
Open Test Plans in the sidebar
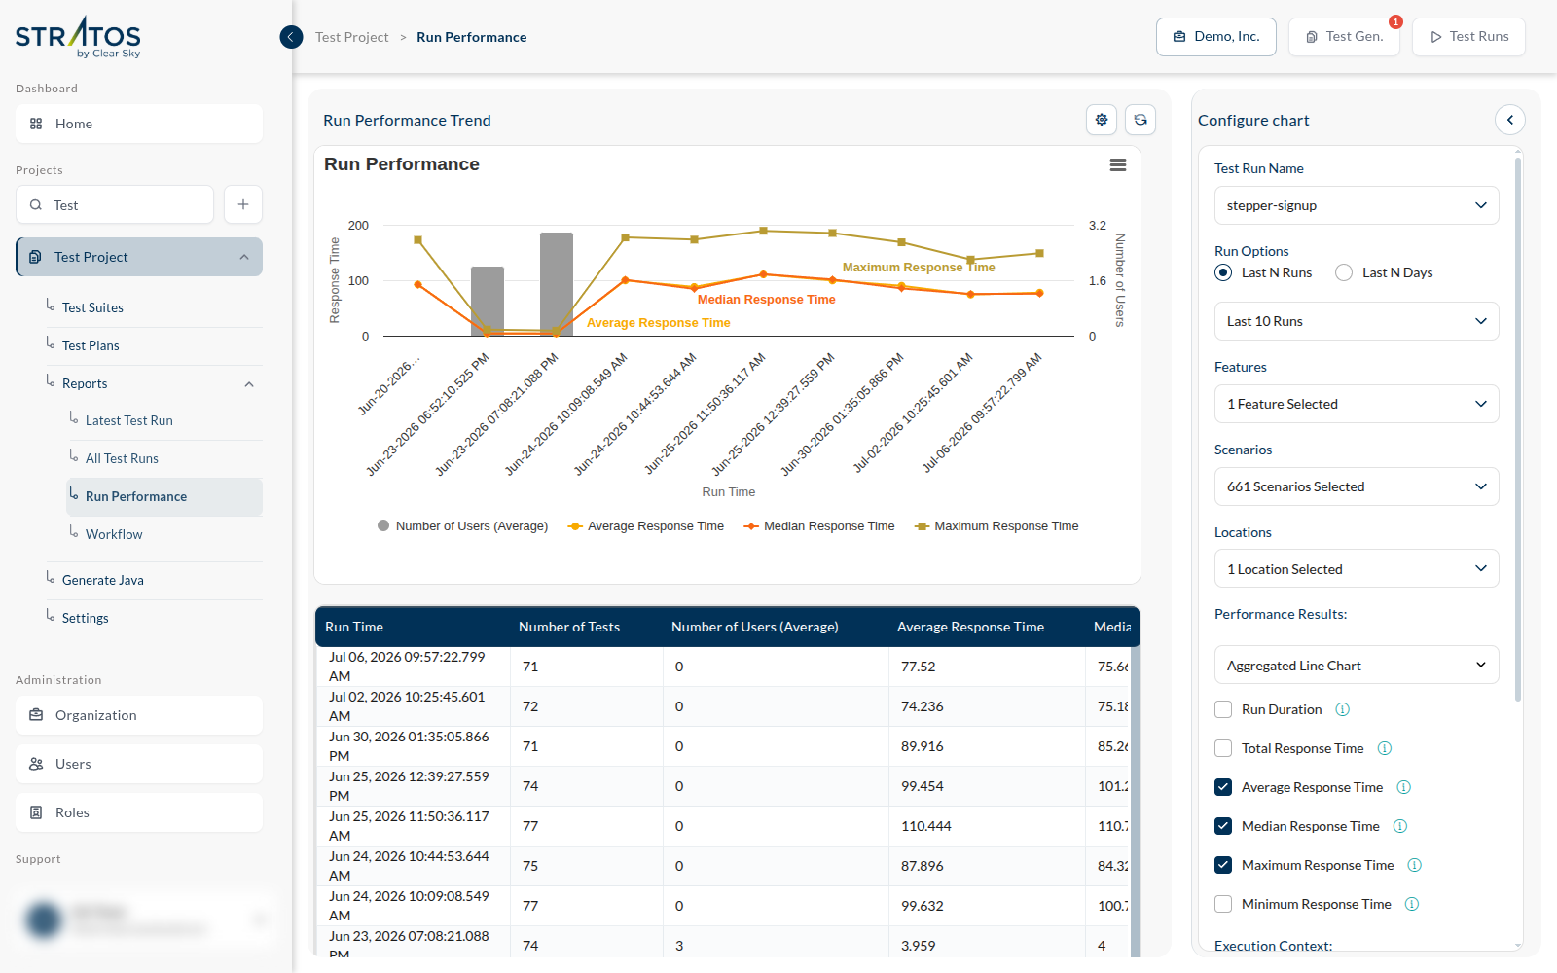[91, 345]
